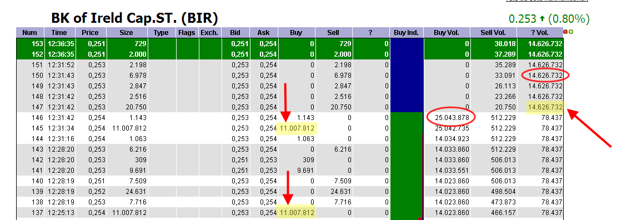The image size is (617, 220).
Task: Click Sell Vol. value 23.266 in row 148
Action: coord(505,96)
